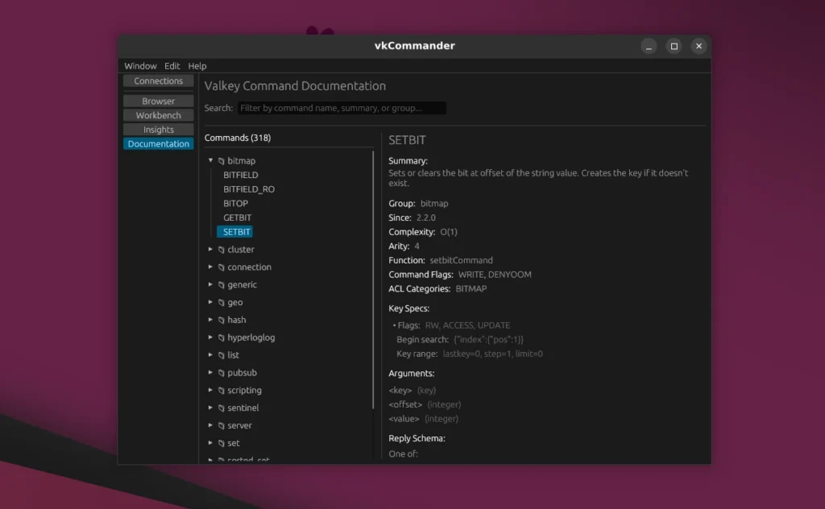Select the BITFIELD command
The image size is (825, 509).
pos(241,175)
